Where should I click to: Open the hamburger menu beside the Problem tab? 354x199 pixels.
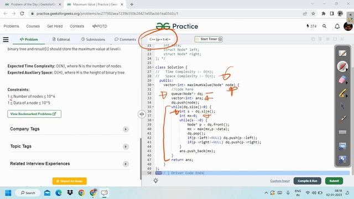(6, 39)
